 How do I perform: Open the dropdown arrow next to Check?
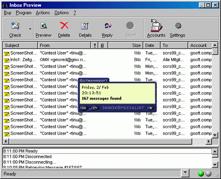(x=30, y=29)
